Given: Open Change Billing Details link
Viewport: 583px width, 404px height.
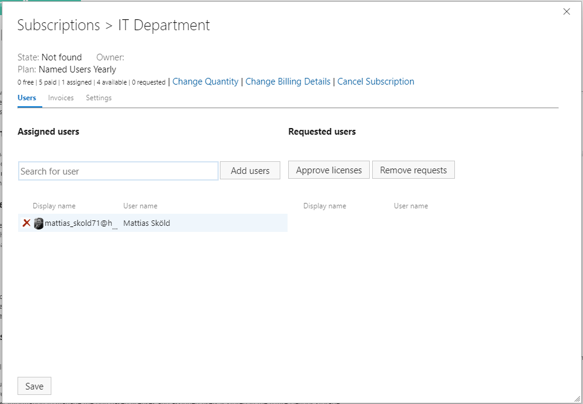Looking at the screenshot, I should coord(288,82).
